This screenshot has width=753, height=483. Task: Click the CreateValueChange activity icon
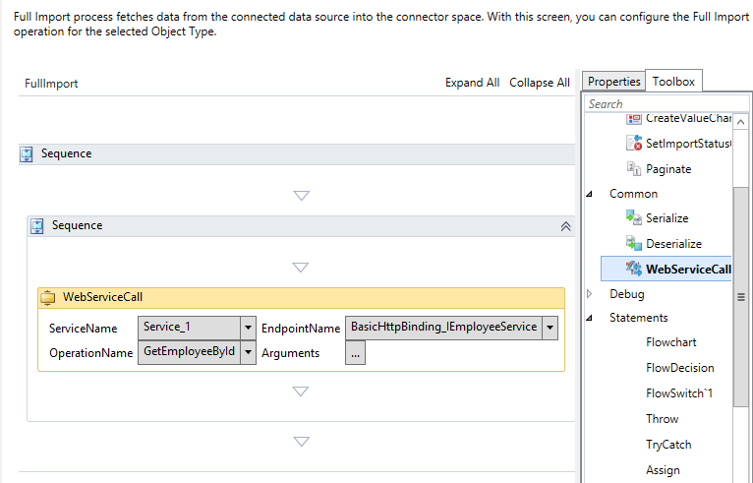(634, 118)
